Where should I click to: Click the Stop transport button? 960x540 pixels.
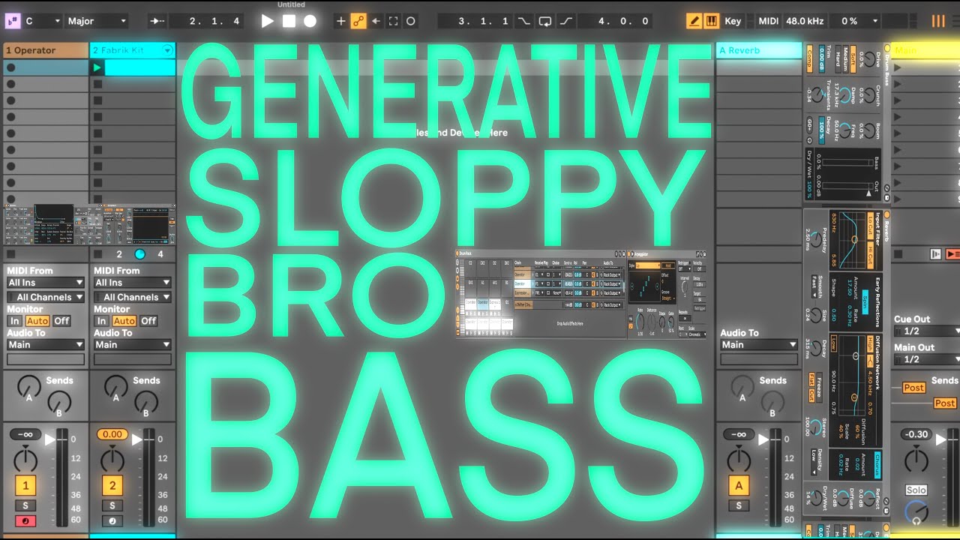click(x=289, y=21)
